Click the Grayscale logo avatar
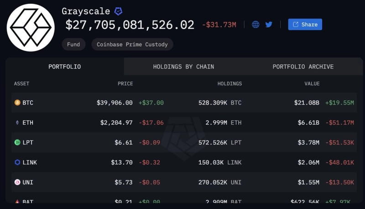Image resolution: width=365 pixels, height=209 pixels. [x=31, y=27]
